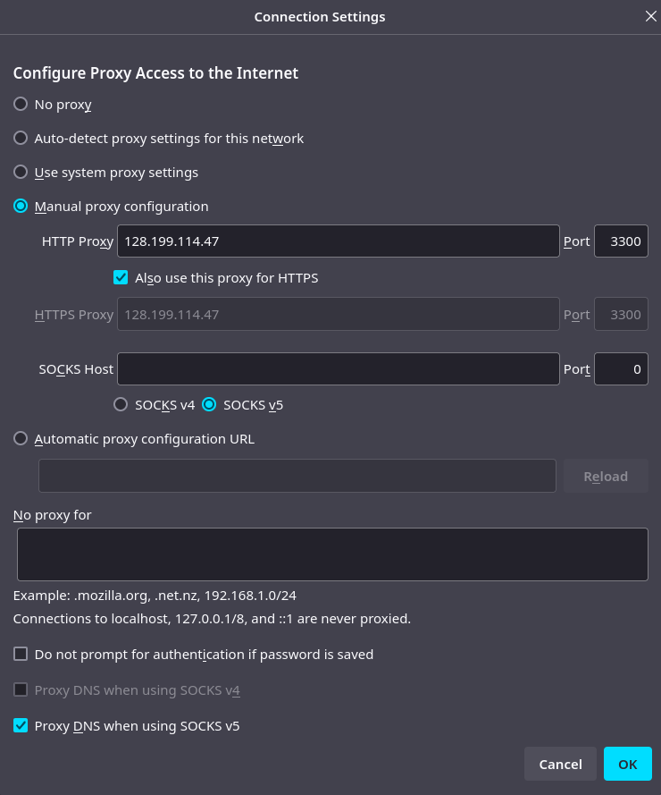Click the automatic proxy URL text field
The height and width of the screenshot is (795, 661).
[x=297, y=476]
